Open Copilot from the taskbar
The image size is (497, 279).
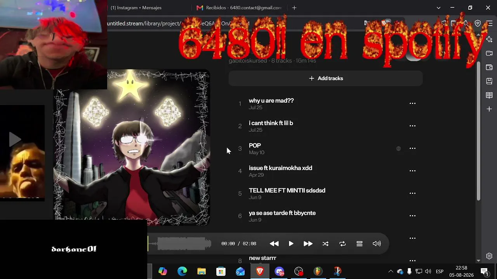pos(163,272)
